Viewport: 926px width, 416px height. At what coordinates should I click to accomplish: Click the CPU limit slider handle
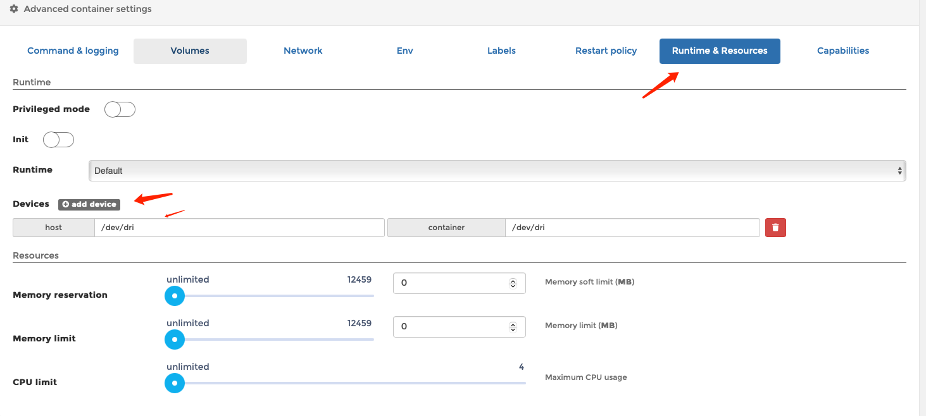point(174,383)
